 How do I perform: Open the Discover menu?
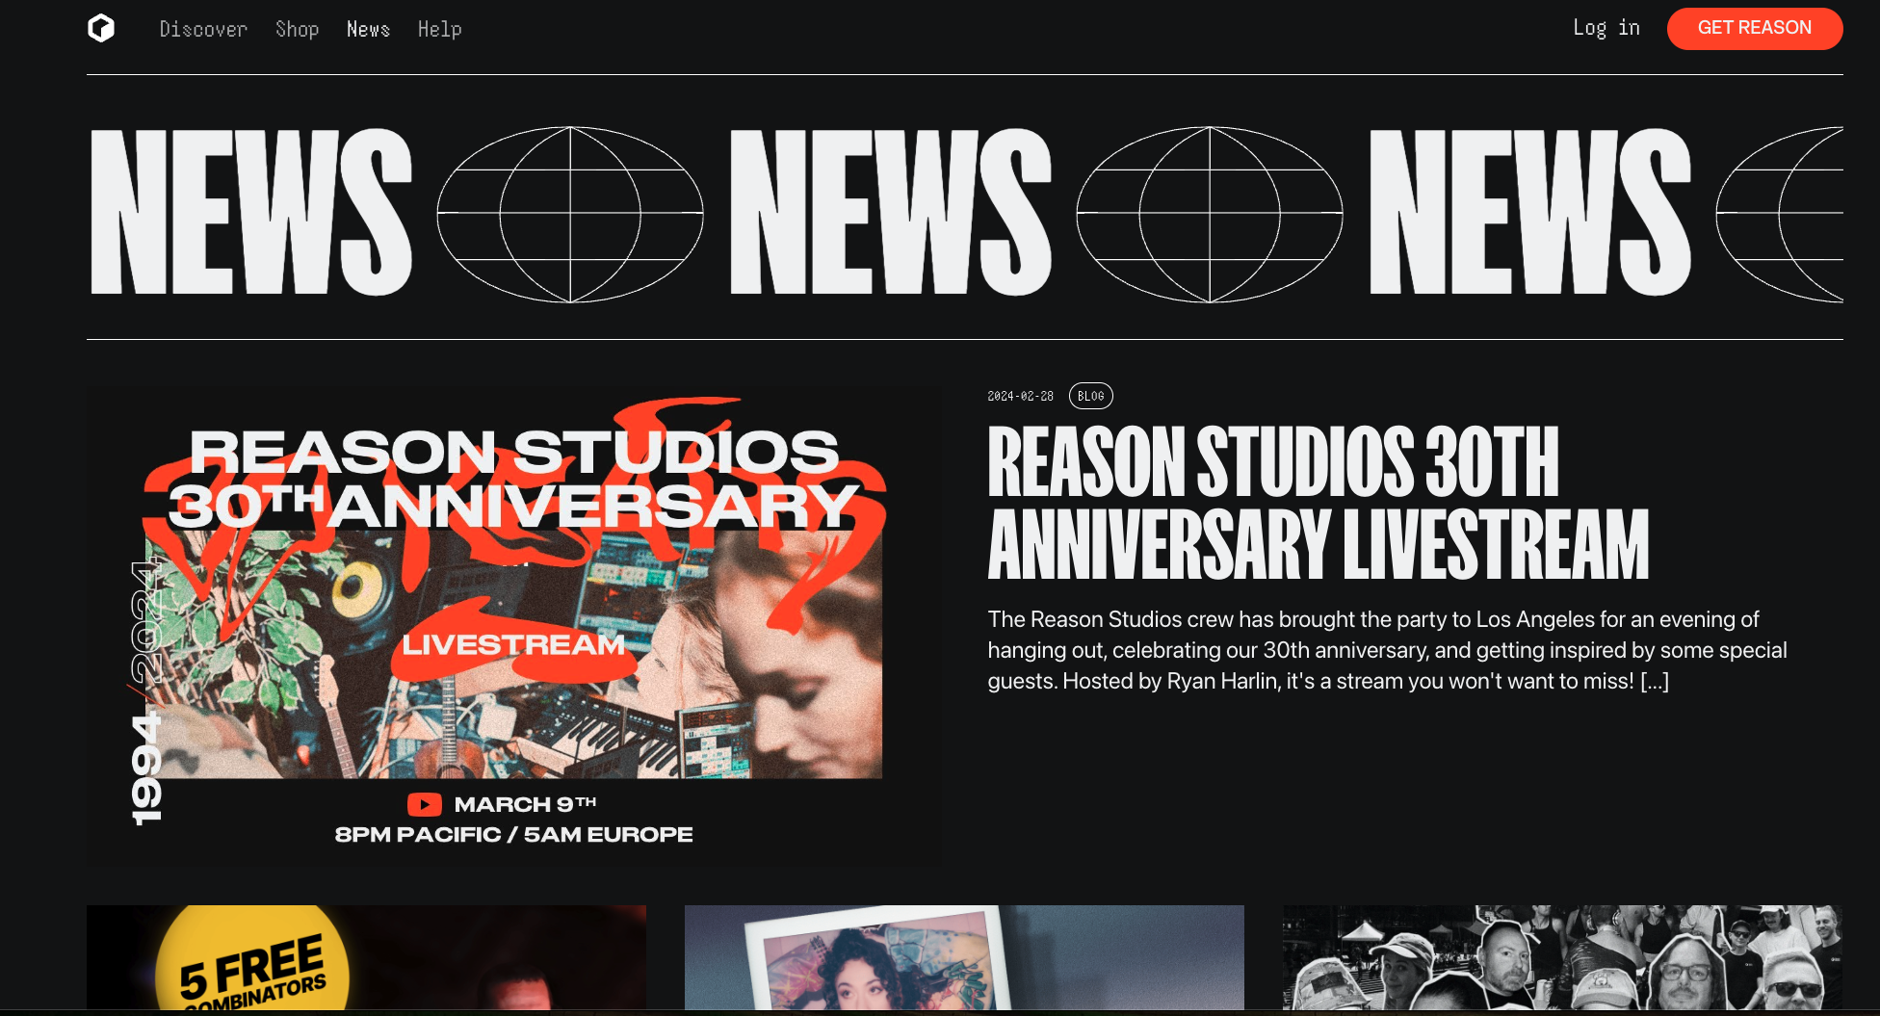(203, 29)
